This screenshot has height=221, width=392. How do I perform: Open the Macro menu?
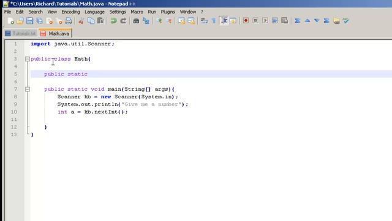[x=137, y=12]
